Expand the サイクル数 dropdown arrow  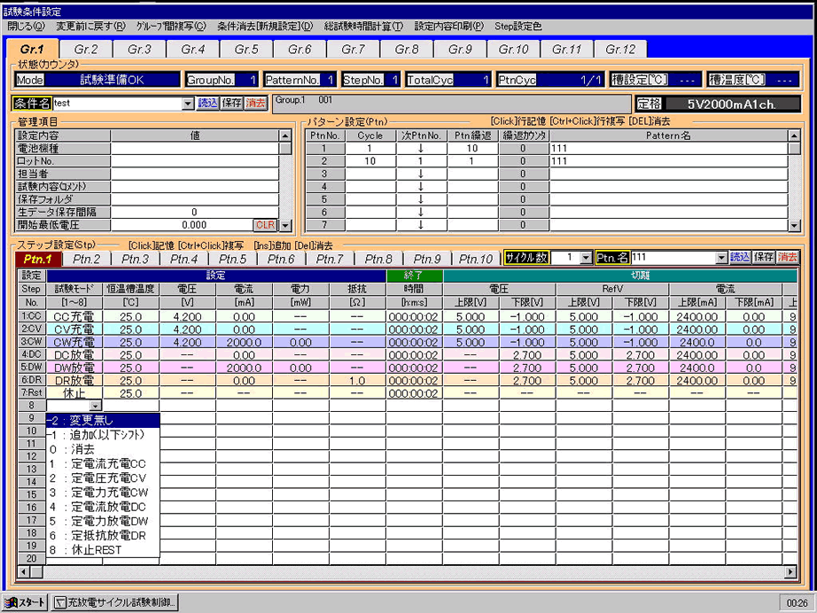tap(587, 257)
